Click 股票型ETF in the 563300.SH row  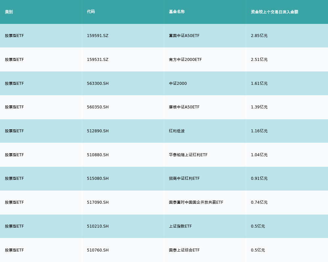(x=14, y=84)
